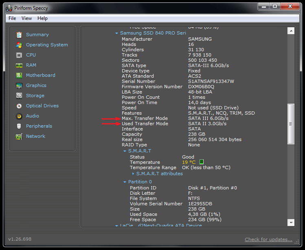The width and height of the screenshot is (305, 250).
Task: Click the Free Space 234 GB (99%) value
Action: 205,220
